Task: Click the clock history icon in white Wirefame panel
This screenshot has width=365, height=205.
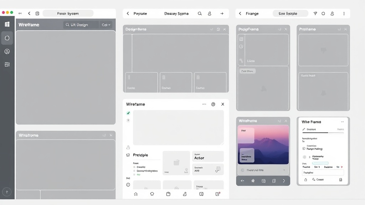Action: [213, 104]
